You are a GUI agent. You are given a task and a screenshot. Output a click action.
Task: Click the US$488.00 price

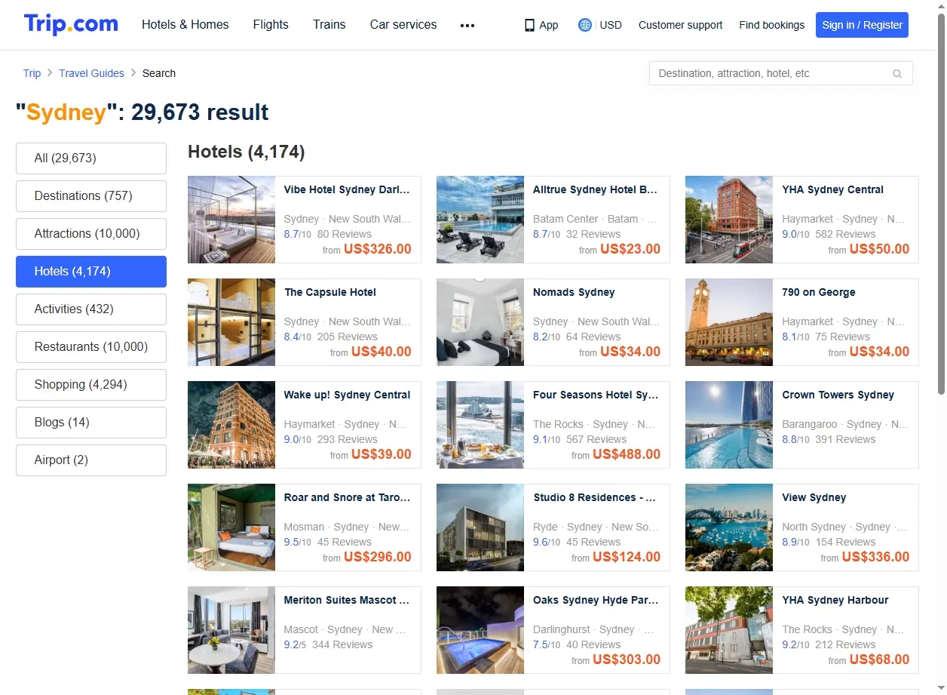click(627, 454)
